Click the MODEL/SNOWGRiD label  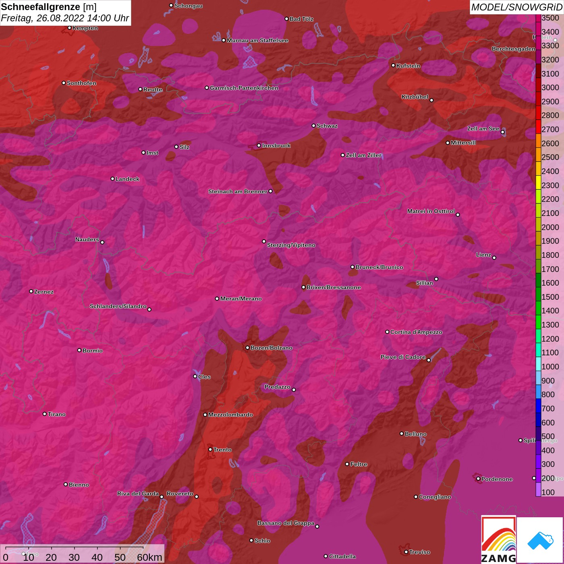516,7
